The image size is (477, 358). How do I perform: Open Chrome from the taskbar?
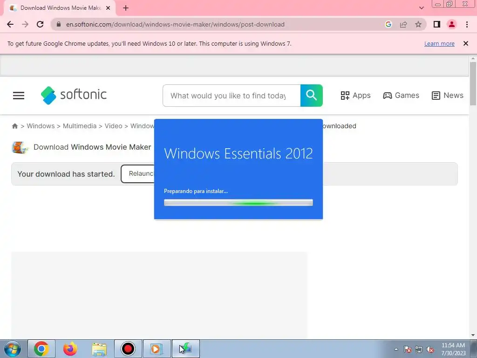(x=41, y=349)
